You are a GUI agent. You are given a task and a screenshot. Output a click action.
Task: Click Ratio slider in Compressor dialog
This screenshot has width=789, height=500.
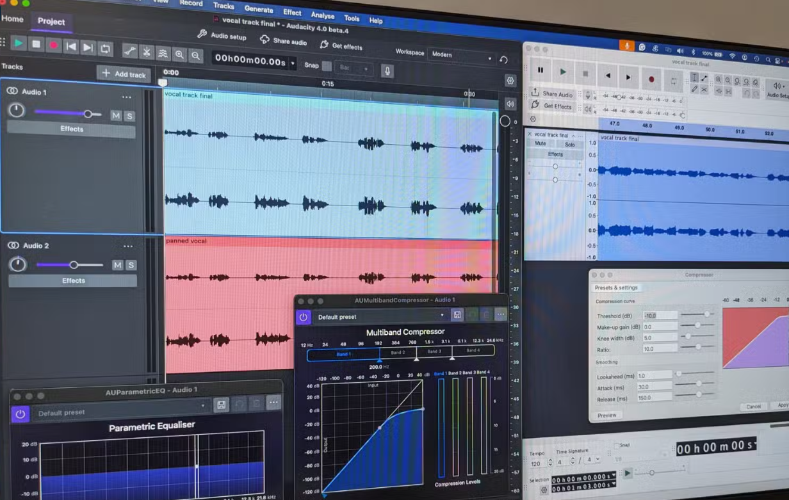697,346
